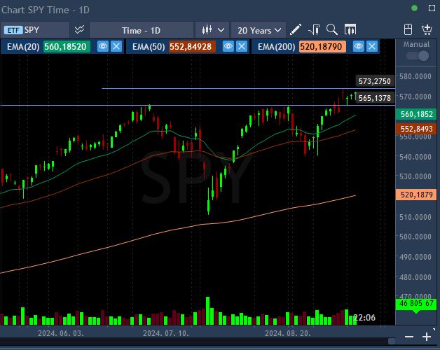Image resolution: width=440 pixels, height=350 pixels.
Task: Click the 560,1852 price axis tag
Action: point(416,114)
